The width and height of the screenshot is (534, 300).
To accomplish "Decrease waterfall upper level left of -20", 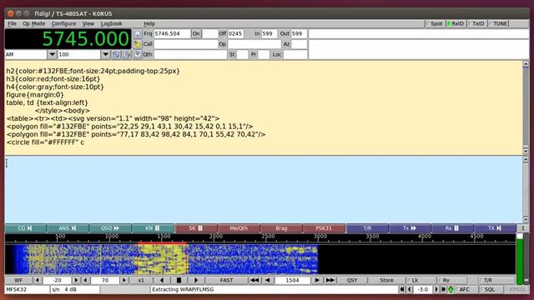I will click(x=37, y=280).
